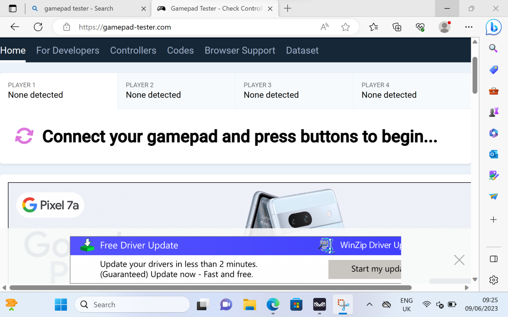The image size is (508, 317).
Task: Add a site to the Edge sidebar
Action: 493,219
